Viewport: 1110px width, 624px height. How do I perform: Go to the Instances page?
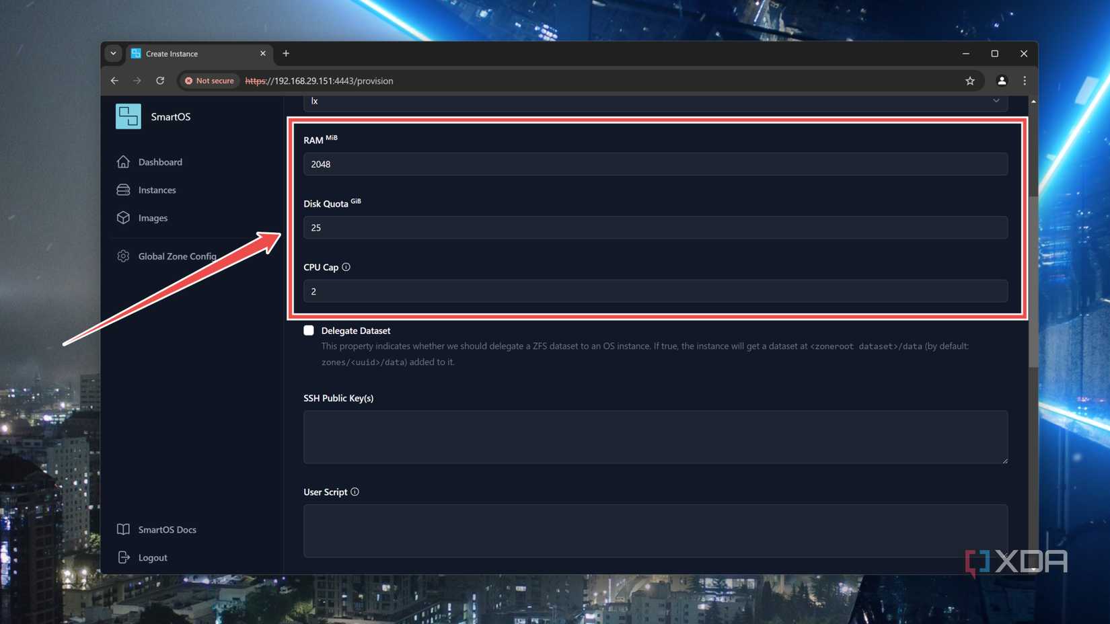(157, 190)
